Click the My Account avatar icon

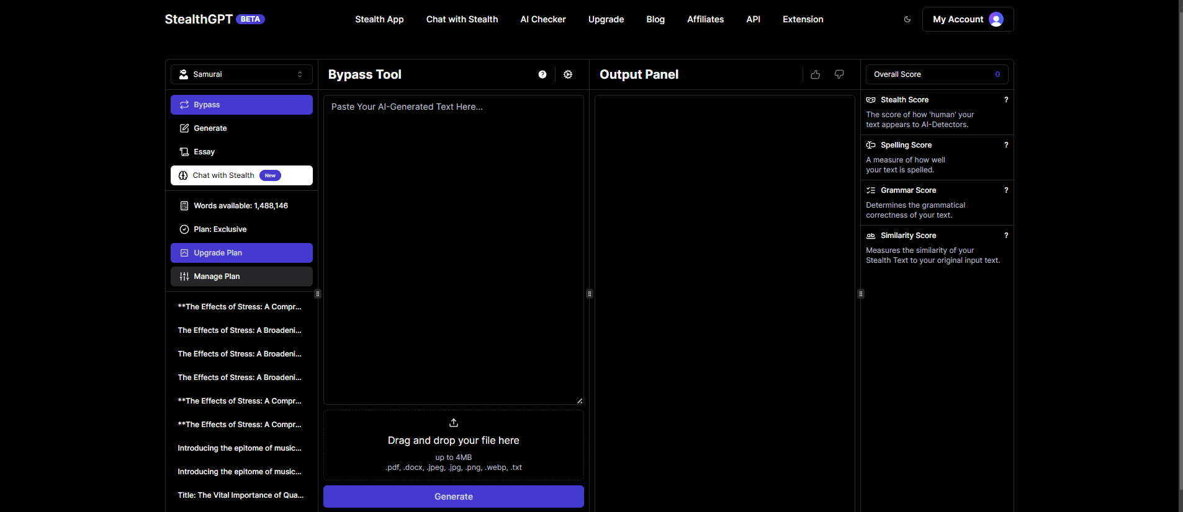(x=996, y=19)
